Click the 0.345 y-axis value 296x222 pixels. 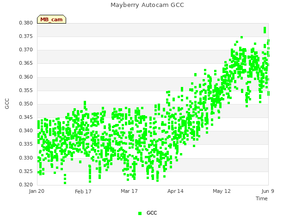point(26,117)
